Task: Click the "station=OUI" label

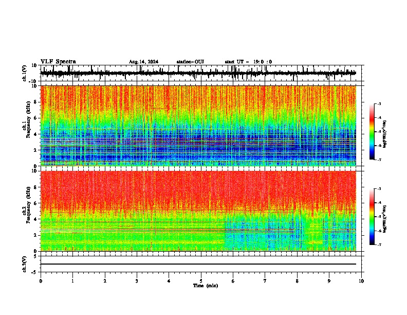Action: [x=190, y=62]
